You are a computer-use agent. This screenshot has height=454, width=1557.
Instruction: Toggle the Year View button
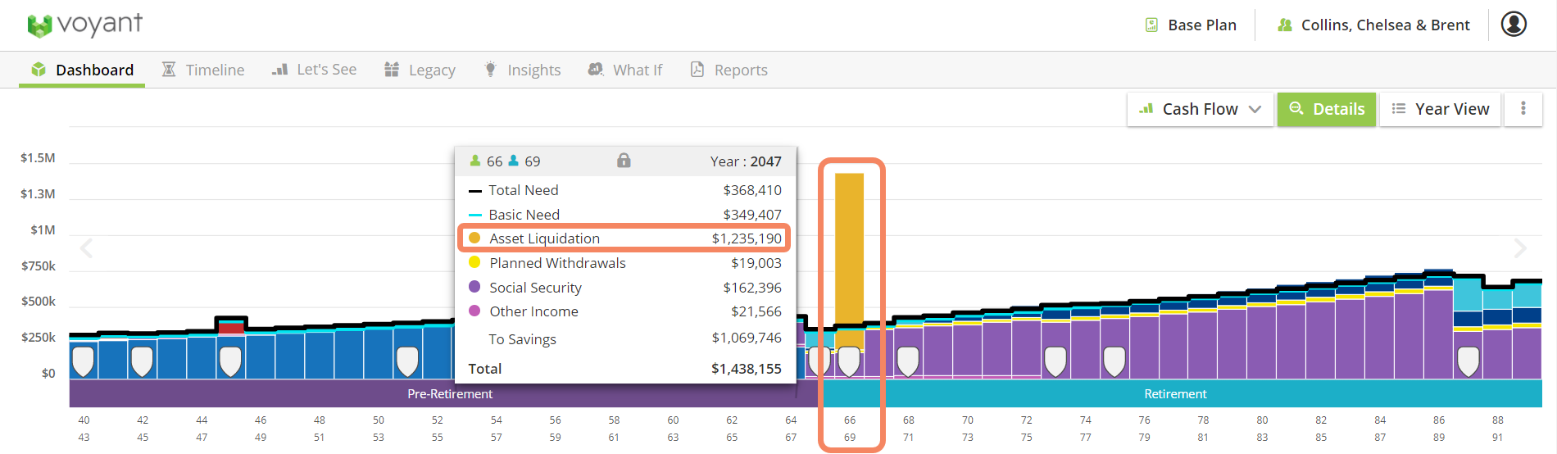click(1441, 109)
